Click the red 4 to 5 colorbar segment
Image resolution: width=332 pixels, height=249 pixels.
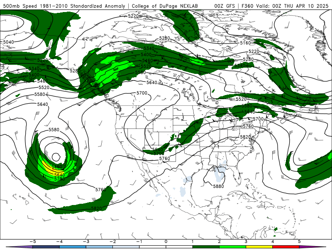(286, 247)
